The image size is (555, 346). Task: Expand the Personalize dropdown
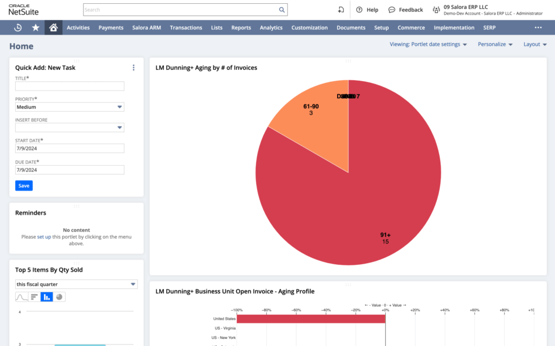click(x=495, y=44)
